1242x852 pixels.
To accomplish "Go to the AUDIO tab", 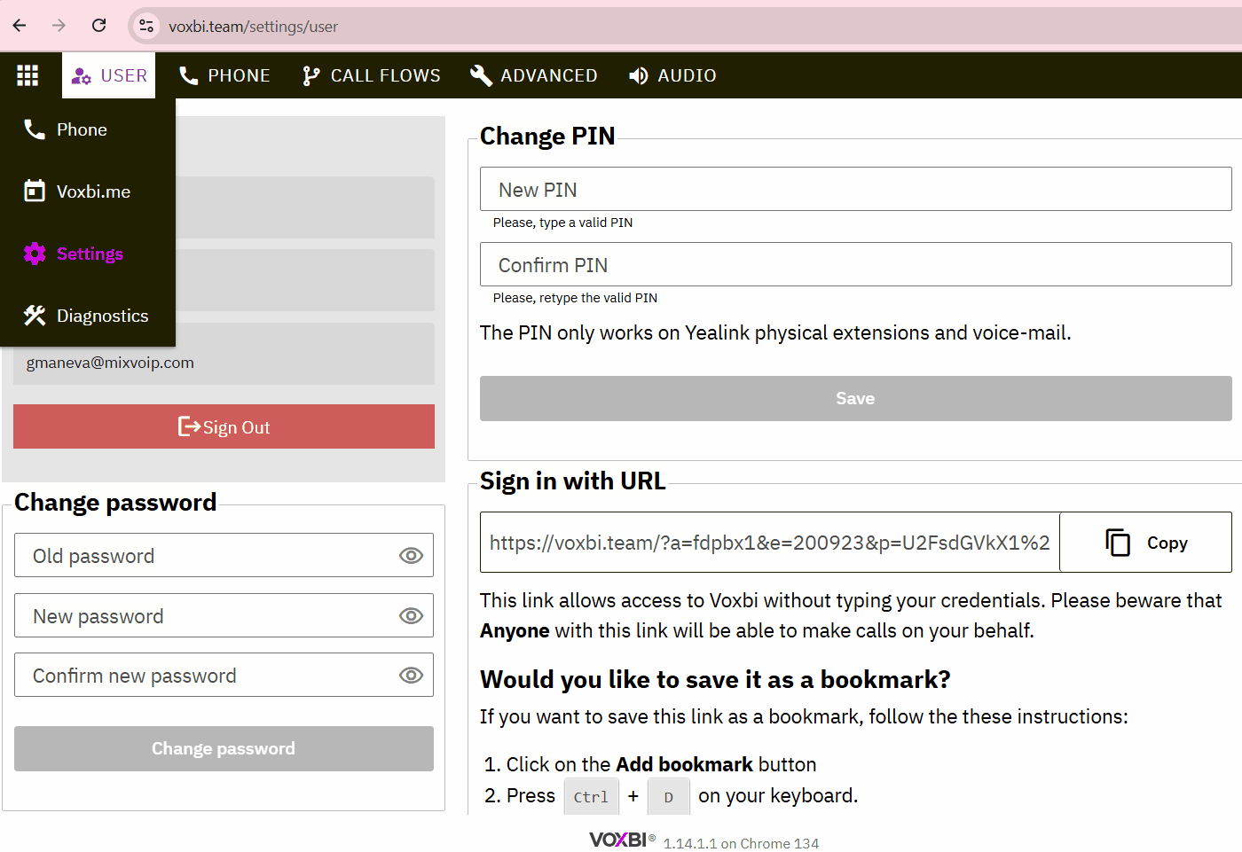I will [672, 75].
